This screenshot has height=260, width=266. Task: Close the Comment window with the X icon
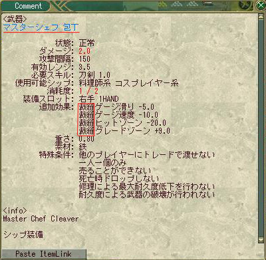[260, 5]
